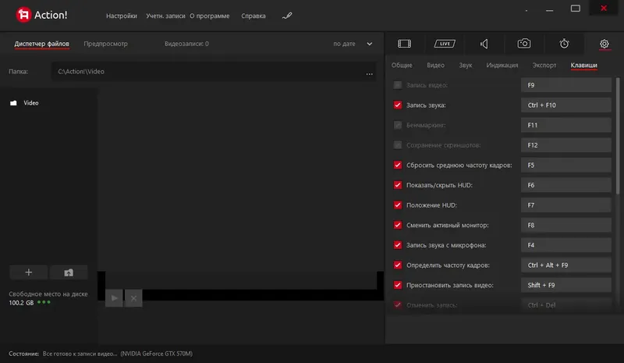Select the screenshot camera icon
Screen dimensions: 624x363
tap(525, 44)
